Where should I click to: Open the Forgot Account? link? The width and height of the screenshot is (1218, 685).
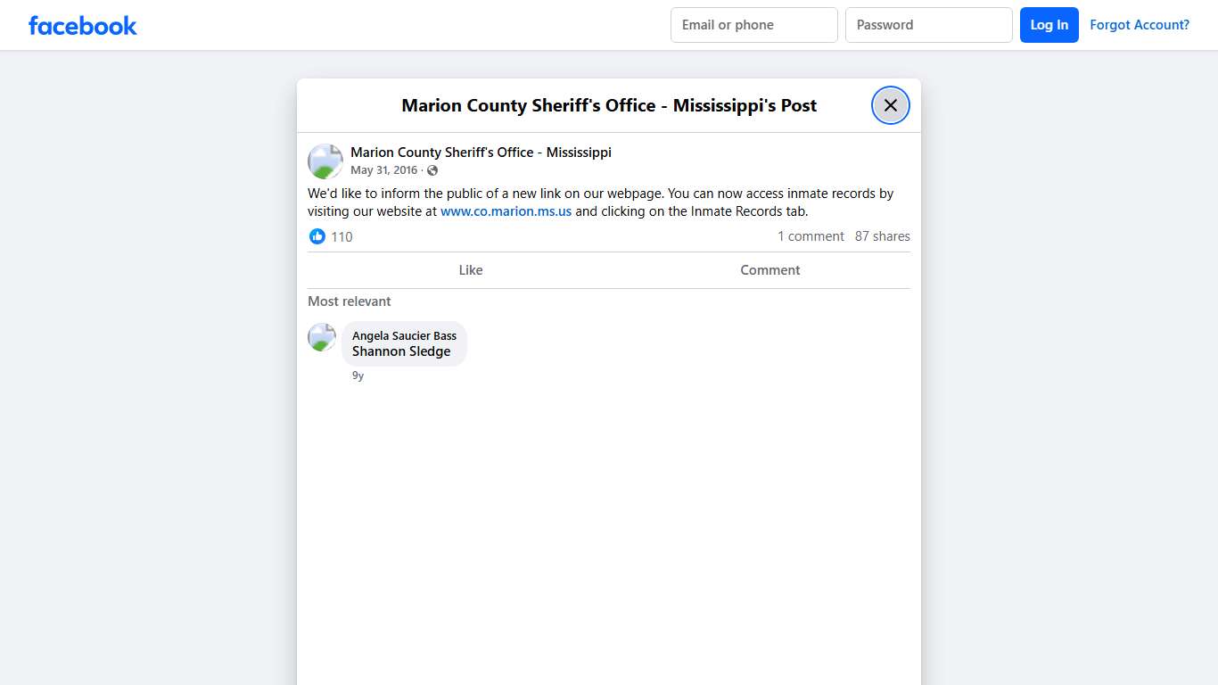(1139, 25)
